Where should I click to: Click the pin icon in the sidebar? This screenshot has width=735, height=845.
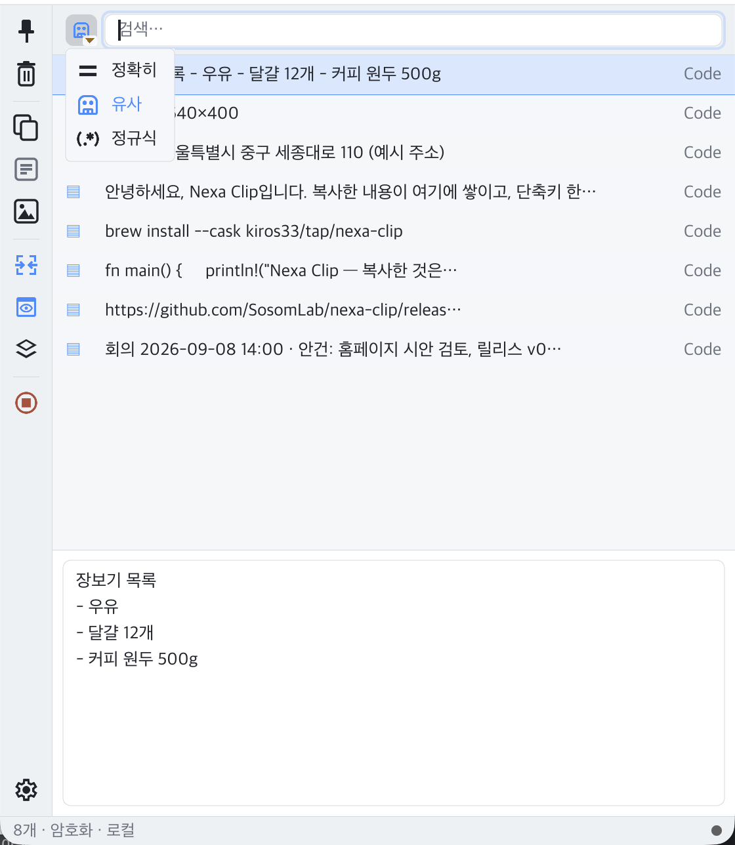tap(26, 31)
